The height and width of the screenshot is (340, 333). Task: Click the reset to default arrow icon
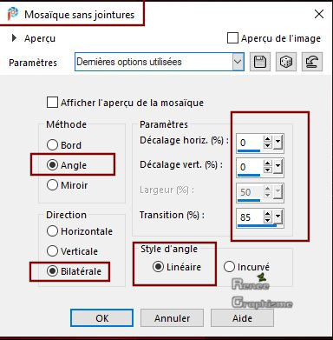point(312,62)
